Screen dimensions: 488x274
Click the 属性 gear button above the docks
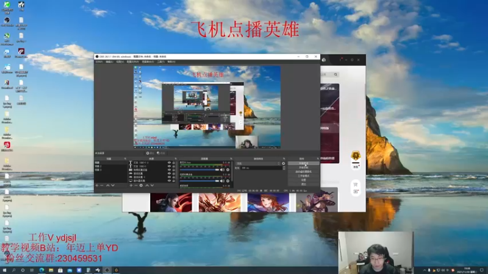click(x=150, y=153)
